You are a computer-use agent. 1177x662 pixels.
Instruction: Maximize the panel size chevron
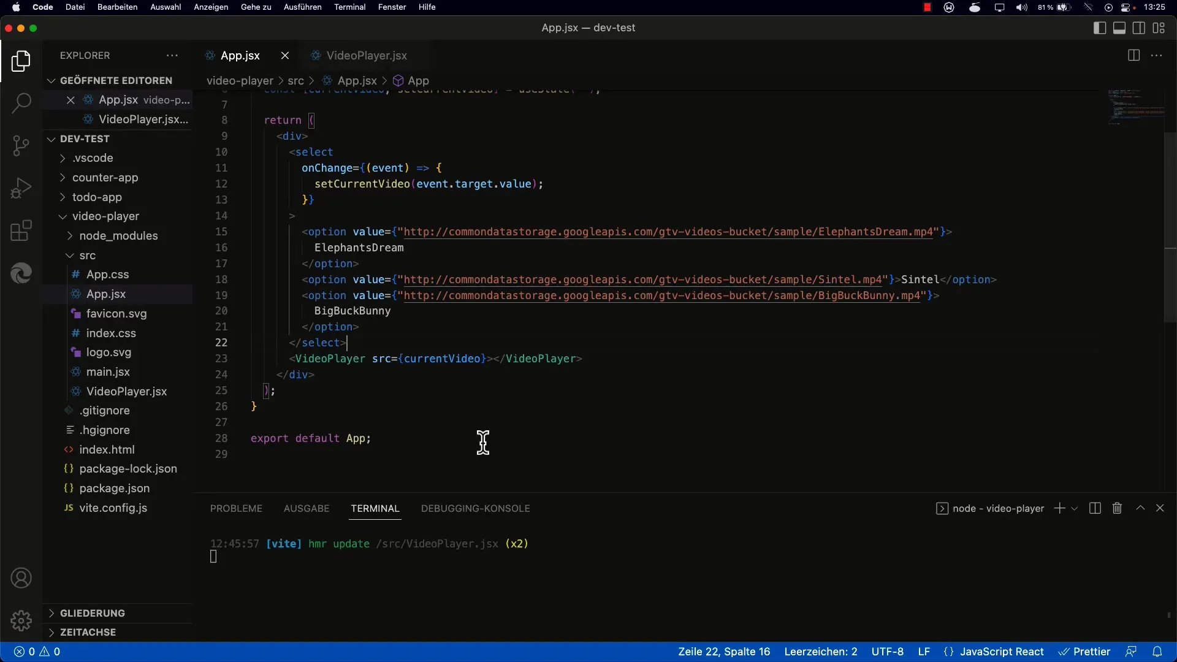pos(1140,508)
